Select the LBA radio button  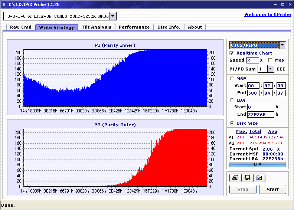point(232,100)
